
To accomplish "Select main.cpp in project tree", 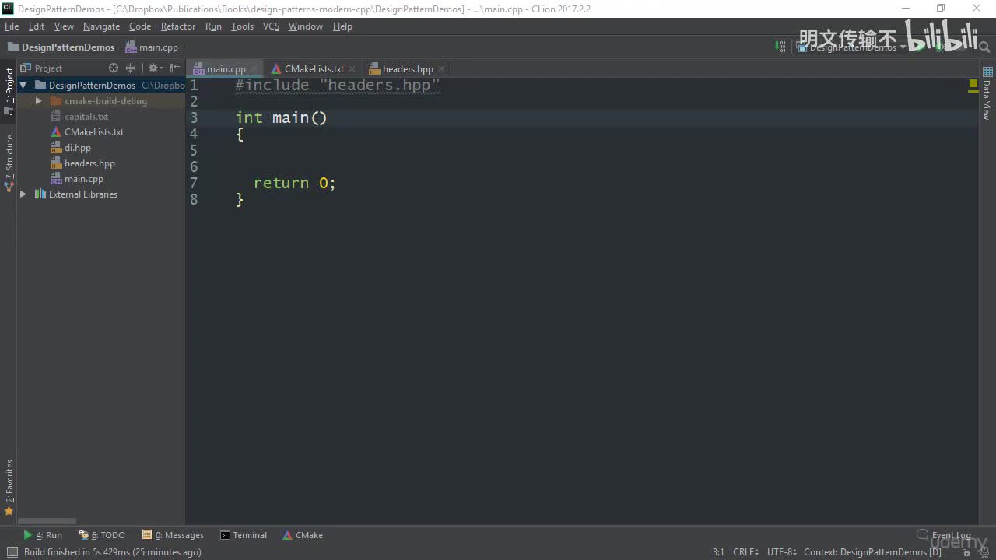I will click(x=83, y=179).
